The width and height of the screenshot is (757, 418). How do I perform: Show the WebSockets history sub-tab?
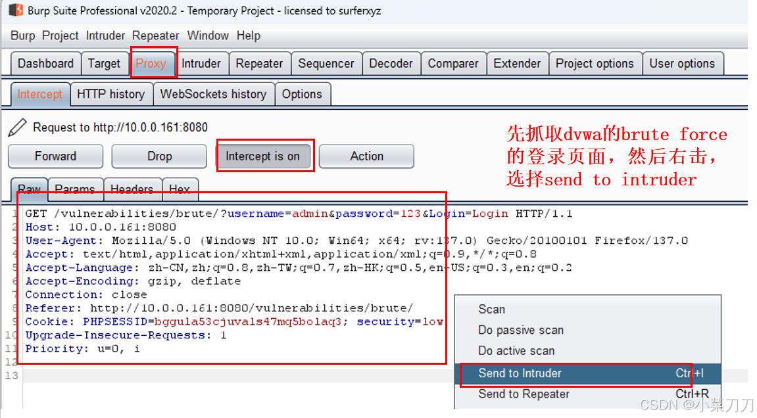(213, 94)
